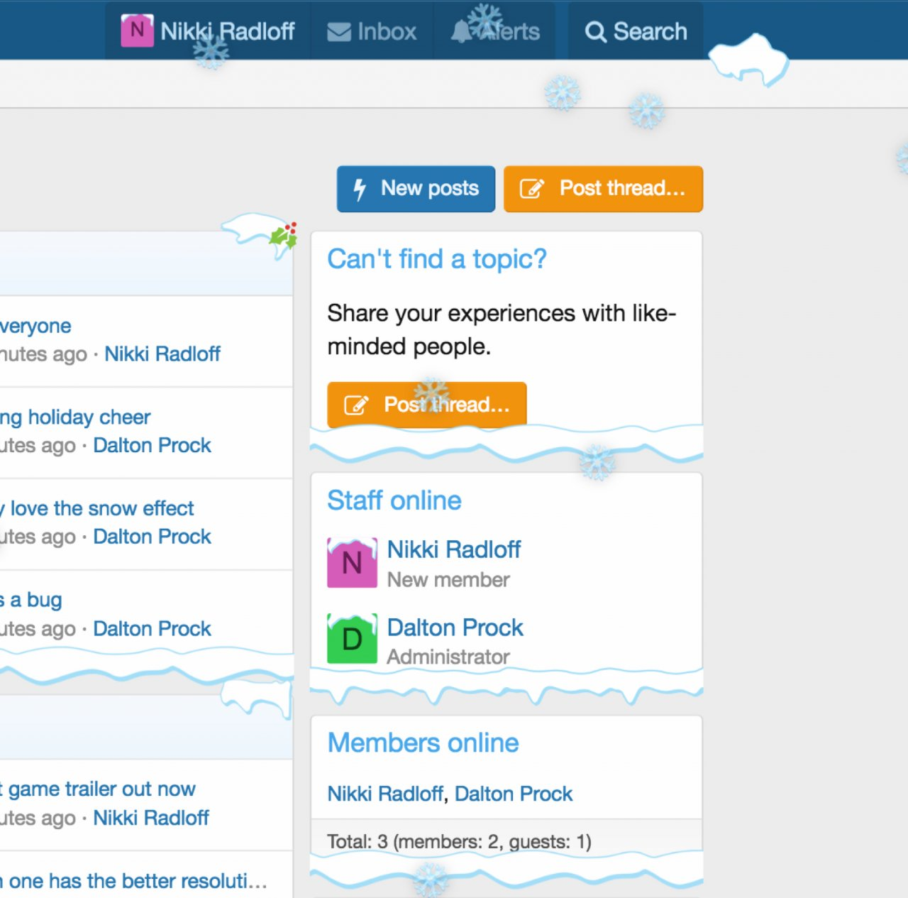Open the Nikki Radloff account menu
This screenshot has height=898, width=908.
(227, 31)
